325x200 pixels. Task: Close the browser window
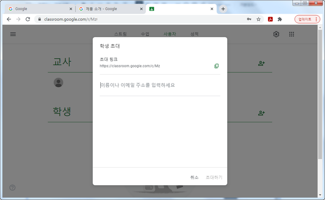click(x=316, y=3)
